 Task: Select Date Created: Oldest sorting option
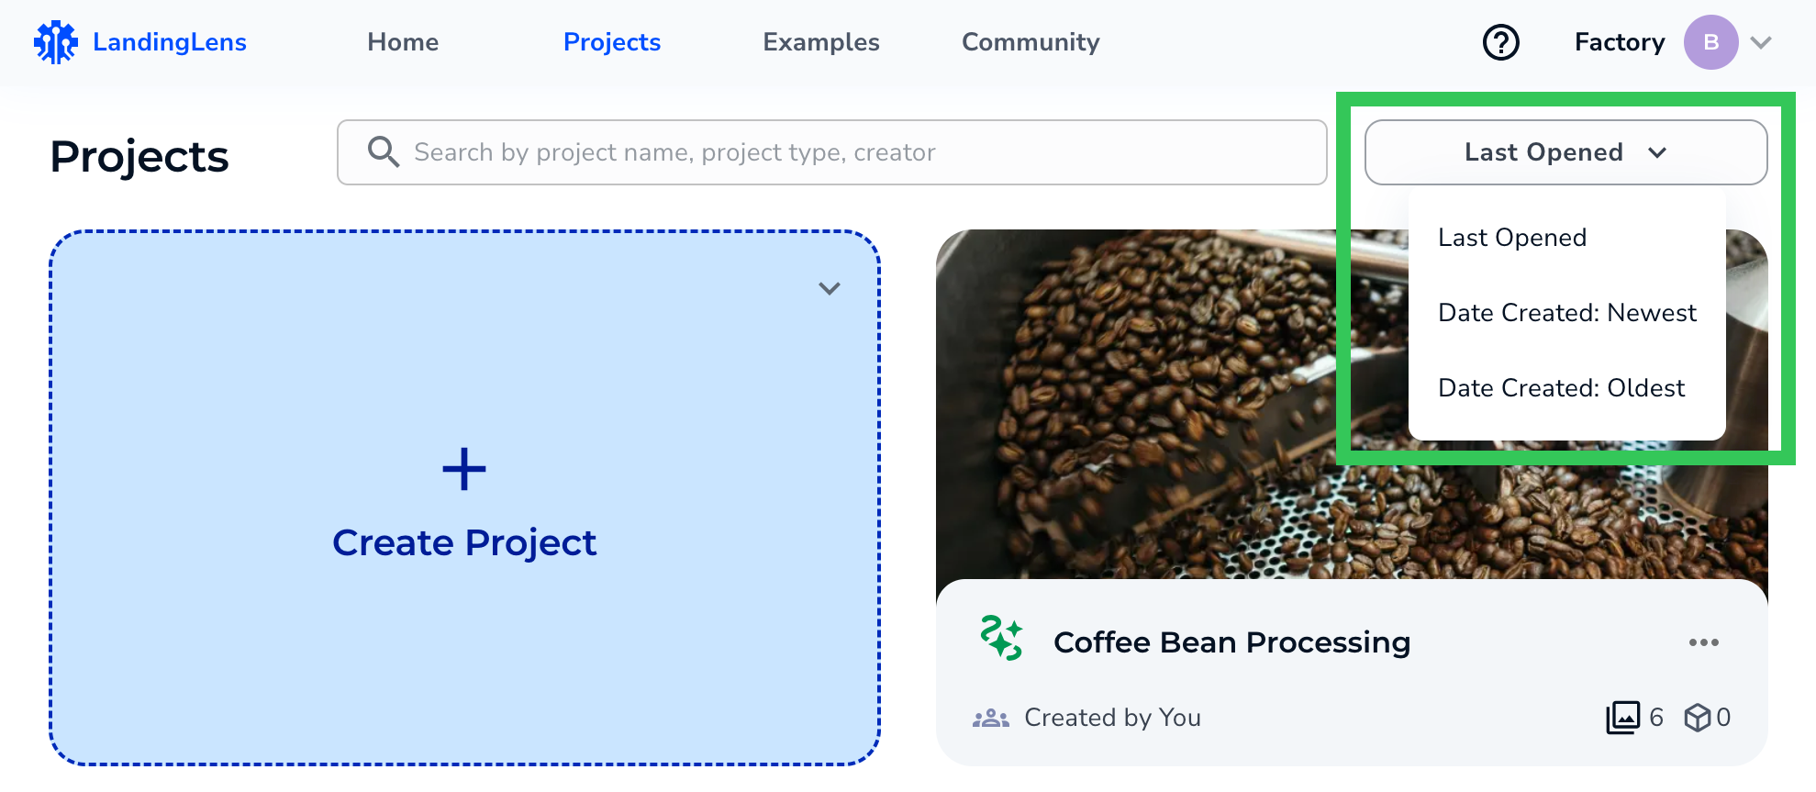[x=1561, y=387]
